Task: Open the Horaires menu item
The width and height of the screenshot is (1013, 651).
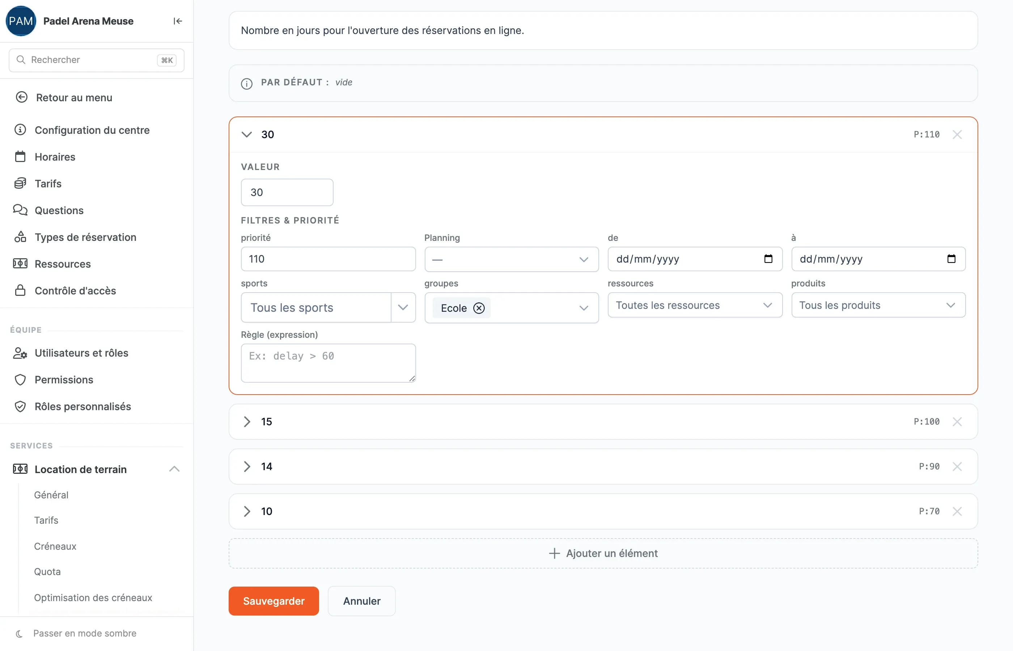Action: click(45, 157)
